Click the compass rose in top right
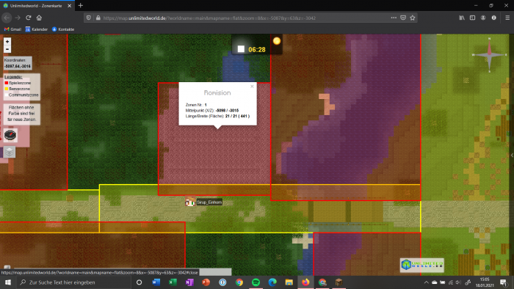The width and height of the screenshot is (514, 289). point(490,55)
